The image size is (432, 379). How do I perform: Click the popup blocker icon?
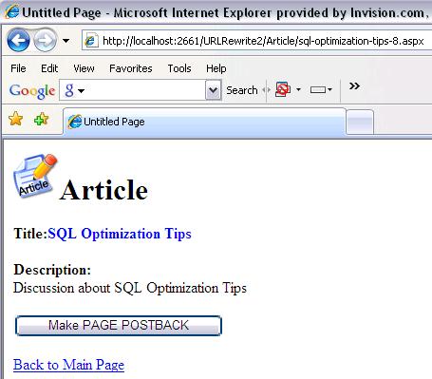click(283, 89)
